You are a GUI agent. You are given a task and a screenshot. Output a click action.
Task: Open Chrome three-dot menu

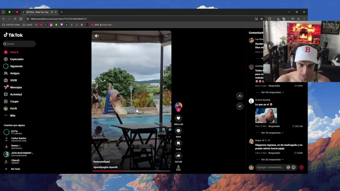[x=304, y=19]
